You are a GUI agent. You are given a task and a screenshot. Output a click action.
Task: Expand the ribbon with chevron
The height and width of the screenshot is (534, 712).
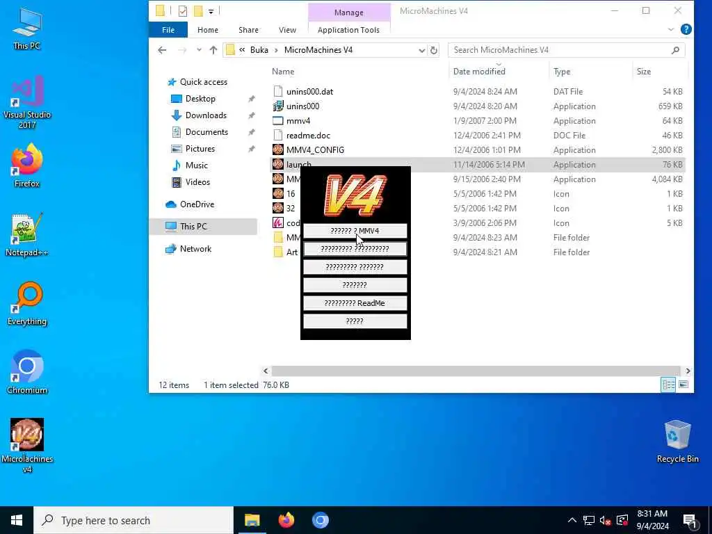[x=671, y=29]
